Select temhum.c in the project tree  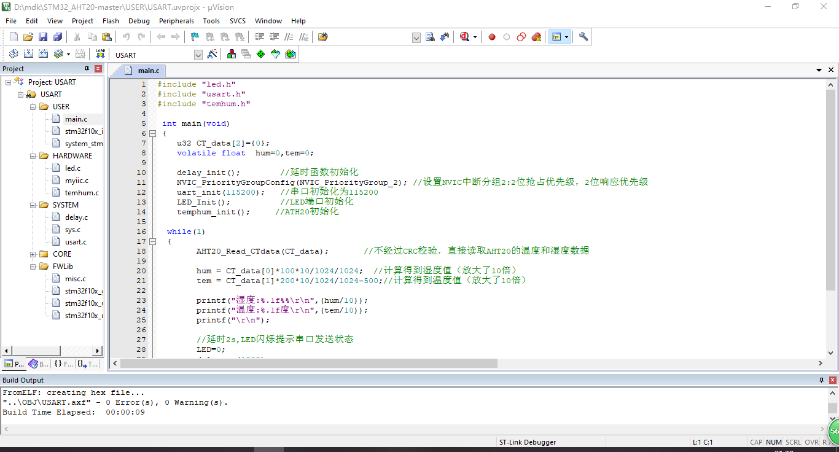click(82, 193)
